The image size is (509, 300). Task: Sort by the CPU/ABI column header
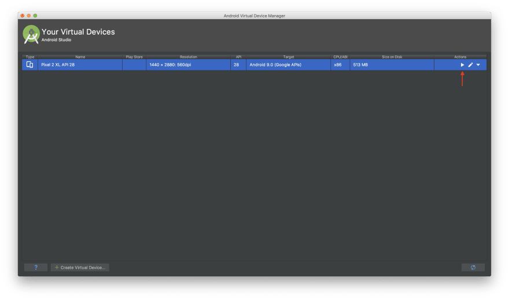point(340,57)
